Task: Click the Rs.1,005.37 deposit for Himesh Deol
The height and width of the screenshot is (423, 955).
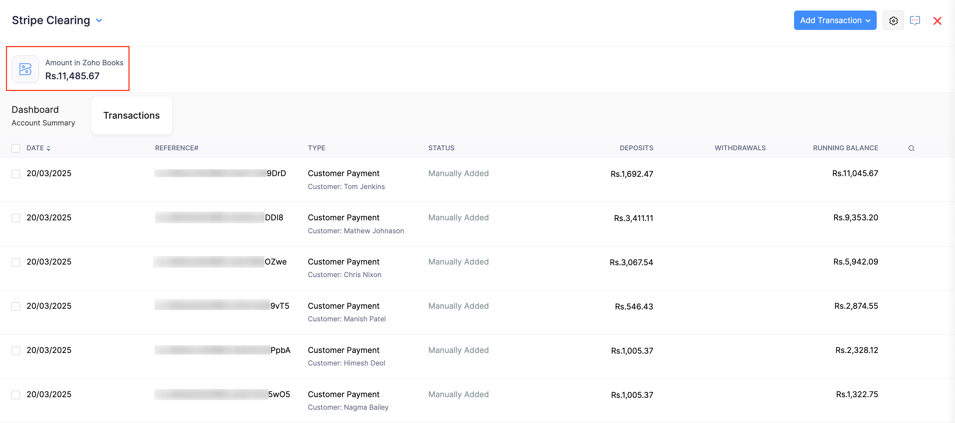Action: tap(632, 350)
